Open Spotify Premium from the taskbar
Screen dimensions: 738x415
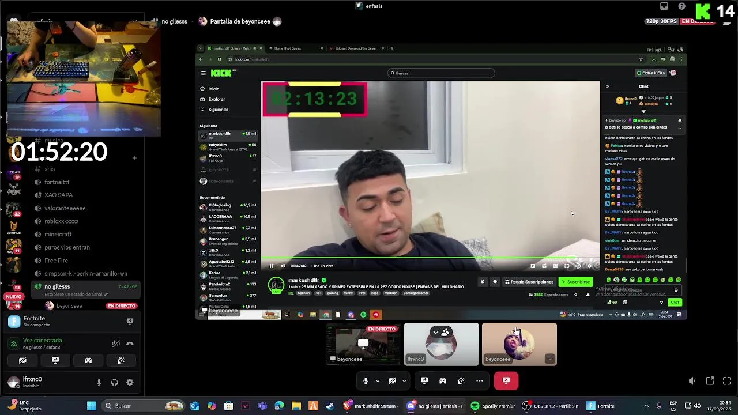tap(492, 406)
